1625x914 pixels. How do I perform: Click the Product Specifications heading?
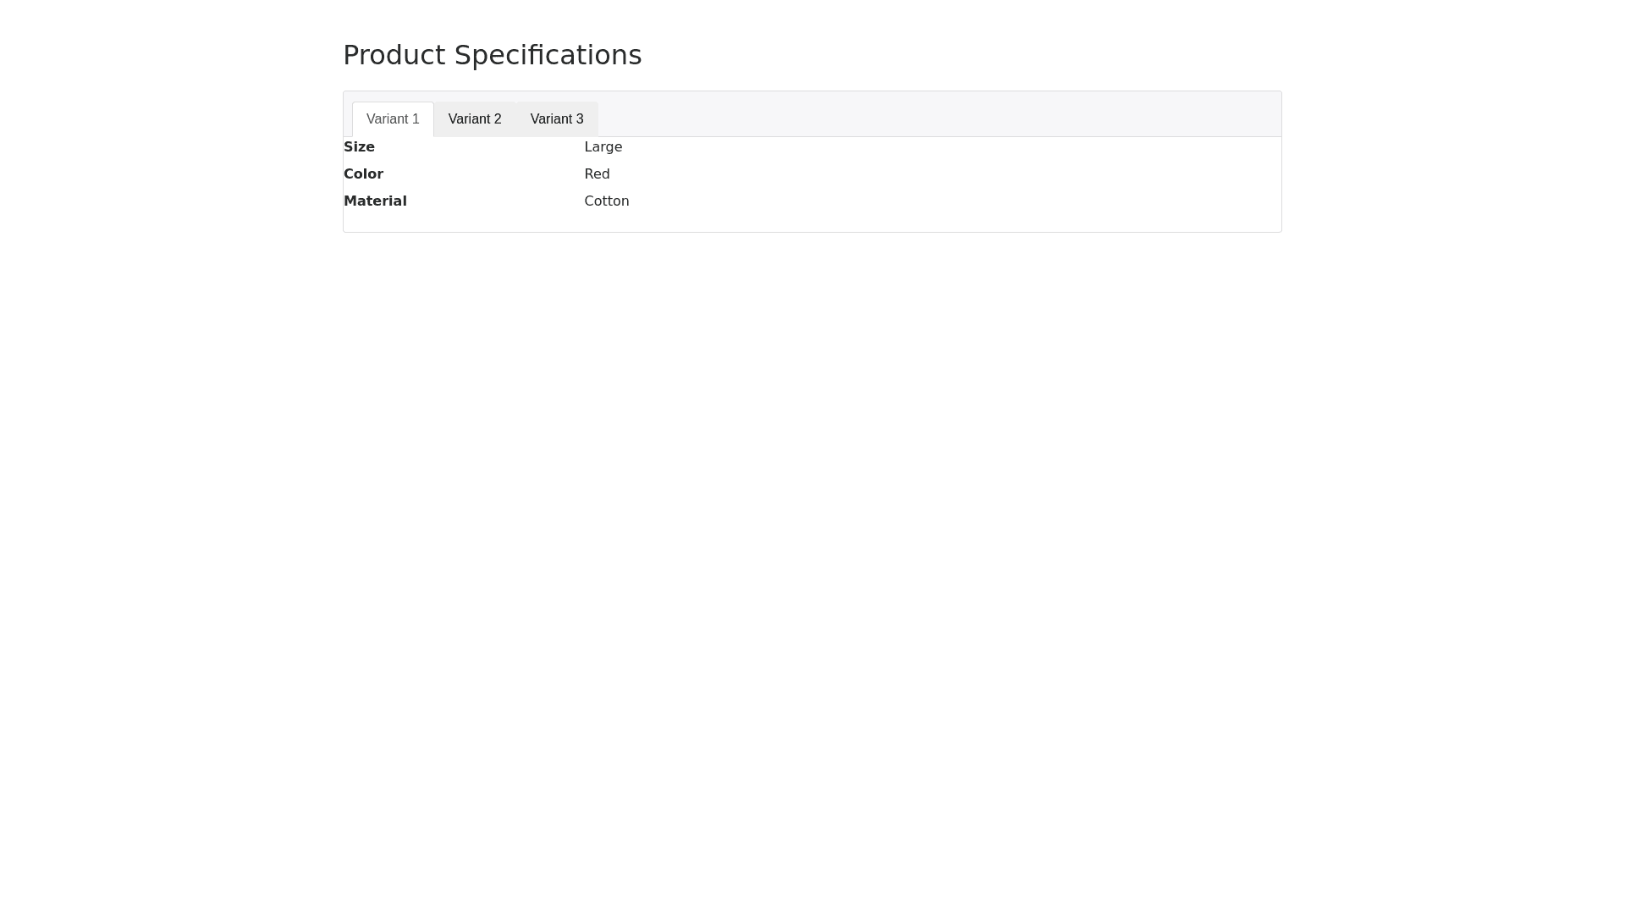click(492, 55)
